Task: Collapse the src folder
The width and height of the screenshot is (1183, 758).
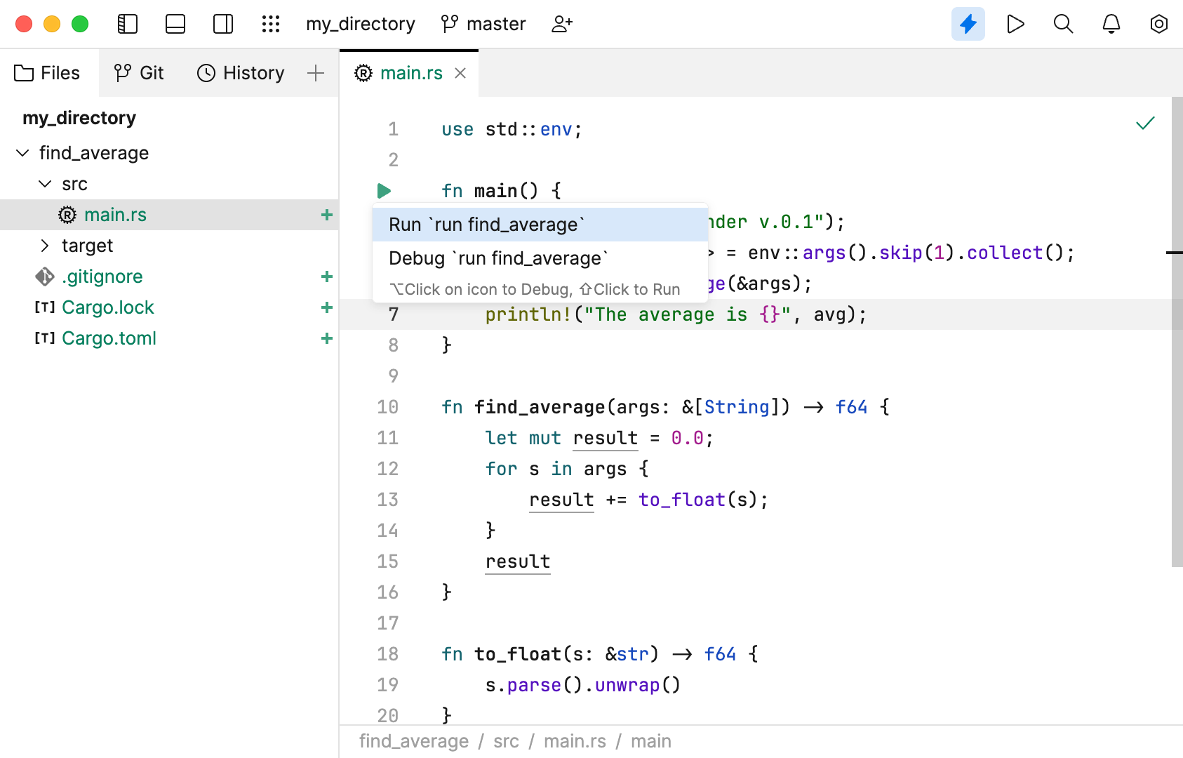Action: 45,183
